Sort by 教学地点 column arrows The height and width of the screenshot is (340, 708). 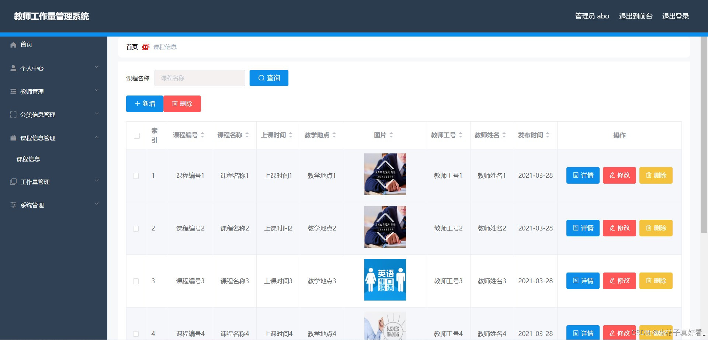[x=334, y=135]
